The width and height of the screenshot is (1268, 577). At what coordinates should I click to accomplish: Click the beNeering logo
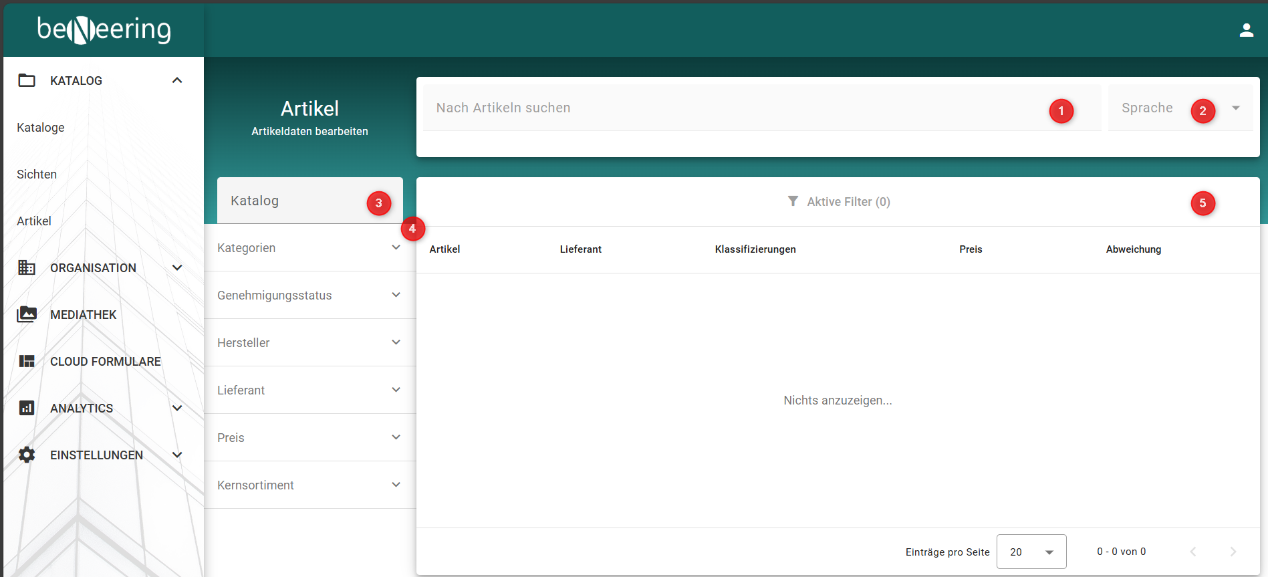tap(104, 30)
